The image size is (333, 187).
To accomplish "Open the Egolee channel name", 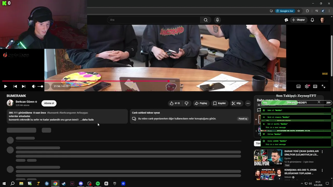I will (x=288, y=158).
